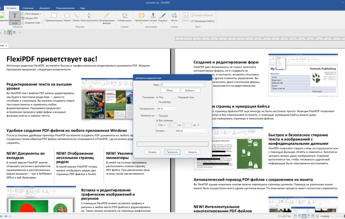The width and height of the screenshot is (345, 219).
Task: Choose the Линия (Line) drawing tool
Action: [x=76, y=16]
